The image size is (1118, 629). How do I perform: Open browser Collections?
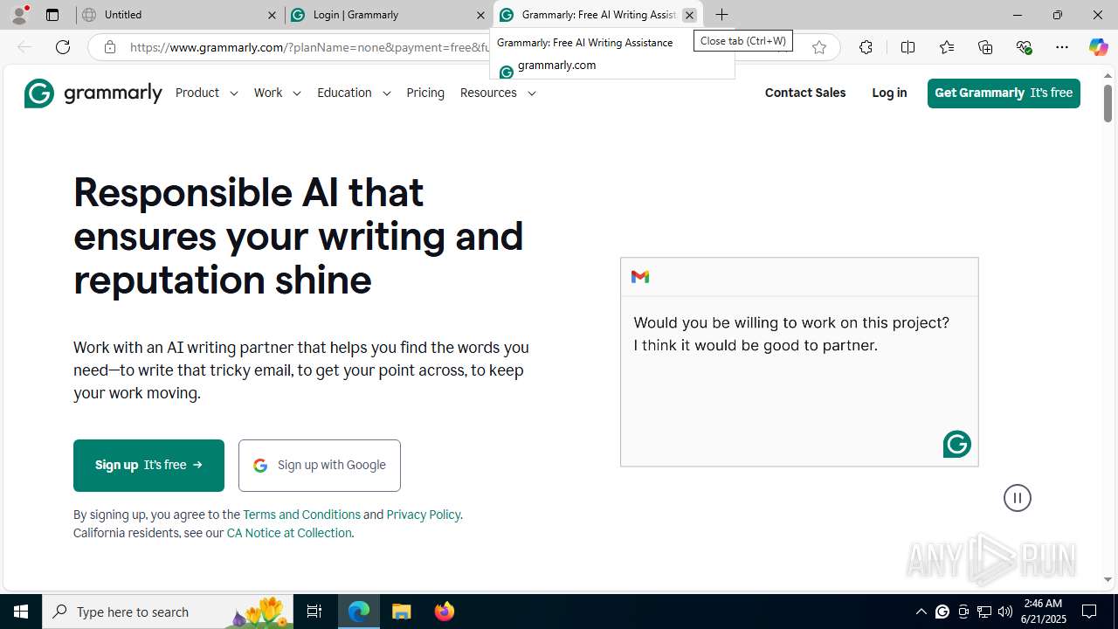(985, 47)
